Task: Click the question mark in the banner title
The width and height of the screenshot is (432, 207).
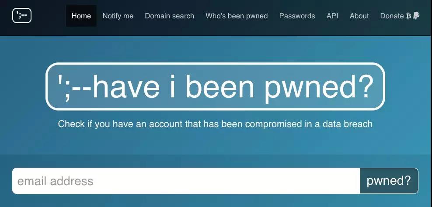Action: [x=366, y=86]
